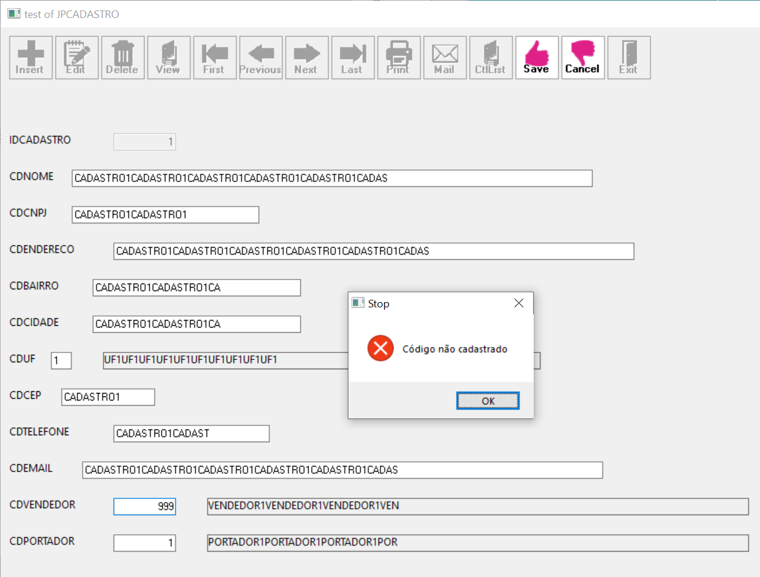Focus the CDPORTADOR code field
This screenshot has height=577, width=760.
pos(145,543)
